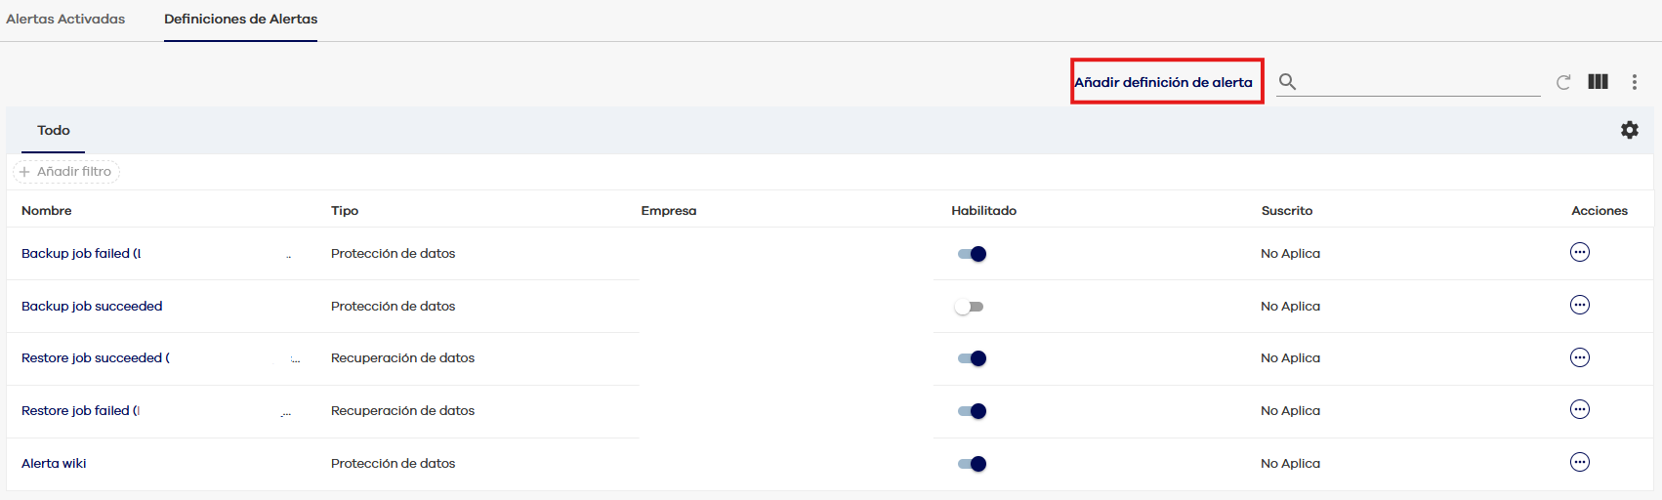The image size is (1662, 500).
Task: Open actions menu for Backup job failed
Action: (1579, 253)
